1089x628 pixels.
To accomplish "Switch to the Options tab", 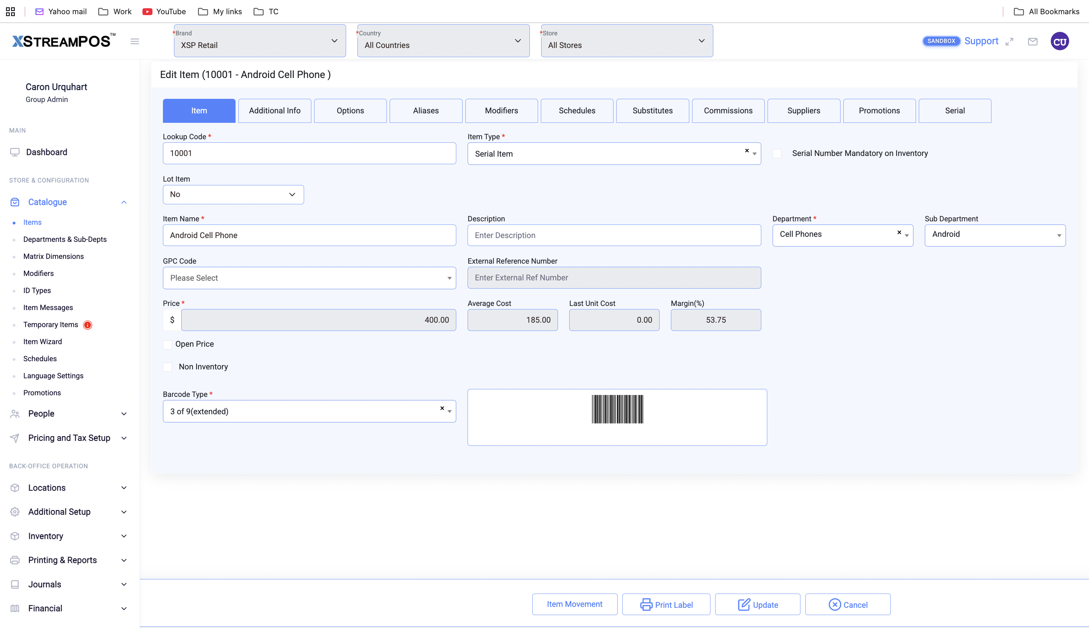I will (x=350, y=111).
